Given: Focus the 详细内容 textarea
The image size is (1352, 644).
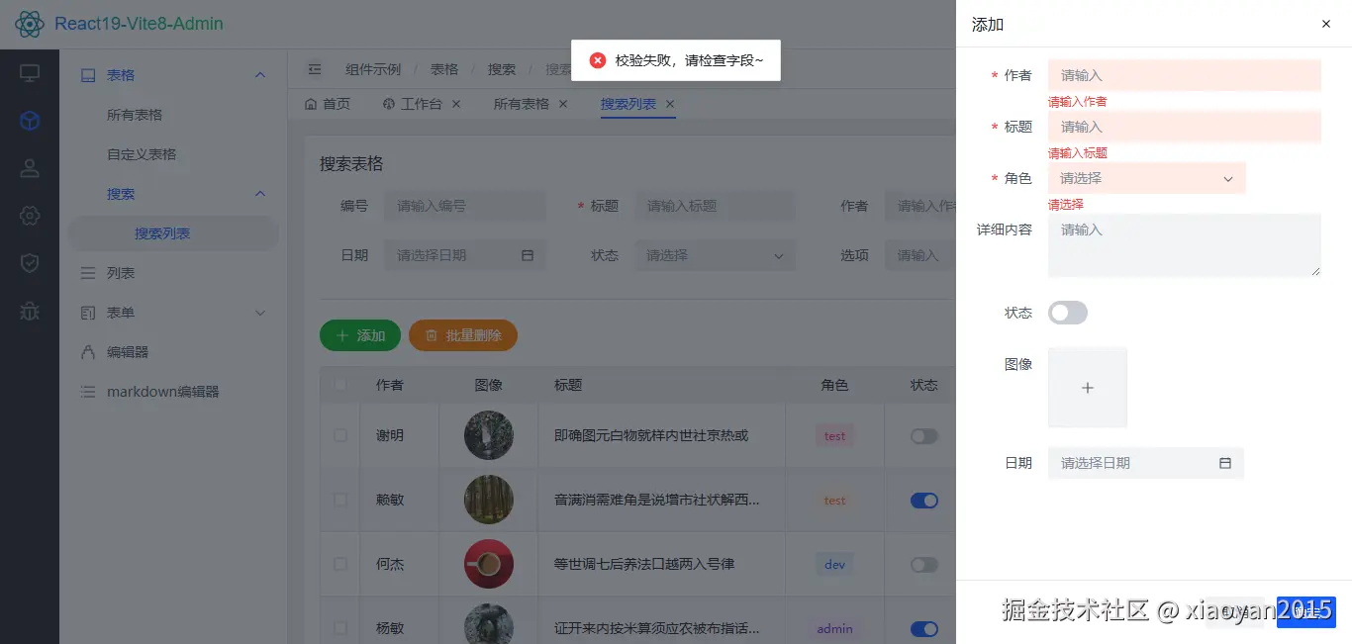Looking at the screenshot, I should [x=1185, y=245].
